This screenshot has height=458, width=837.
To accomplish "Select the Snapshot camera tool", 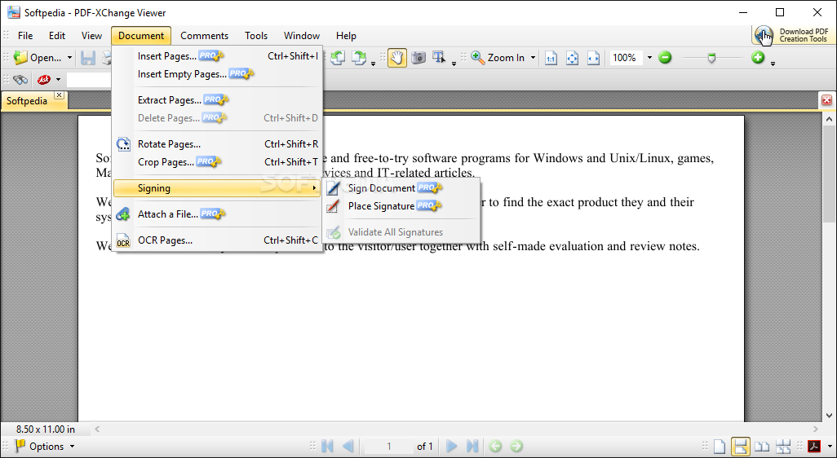I will 418,58.
